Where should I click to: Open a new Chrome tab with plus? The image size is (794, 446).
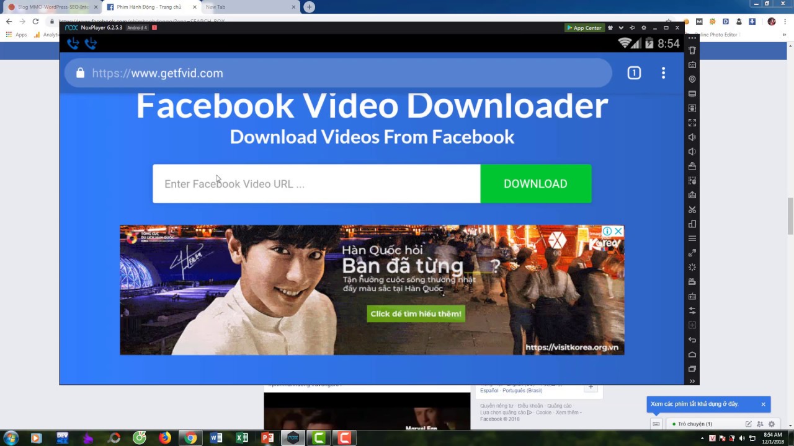pos(309,7)
